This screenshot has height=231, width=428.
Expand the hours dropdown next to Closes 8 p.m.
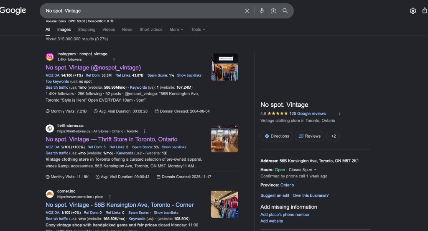click(315, 170)
